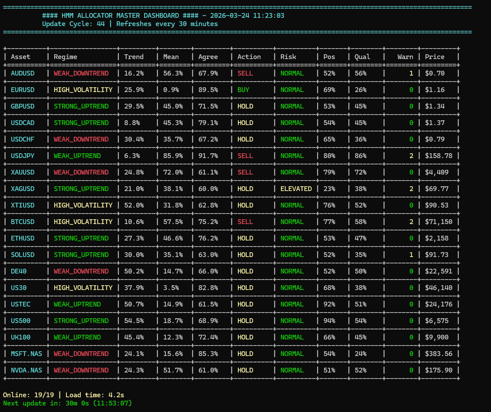This screenshot has width=491, height=412.
Task: Click the Mean column header
Action: click(171, 57)
